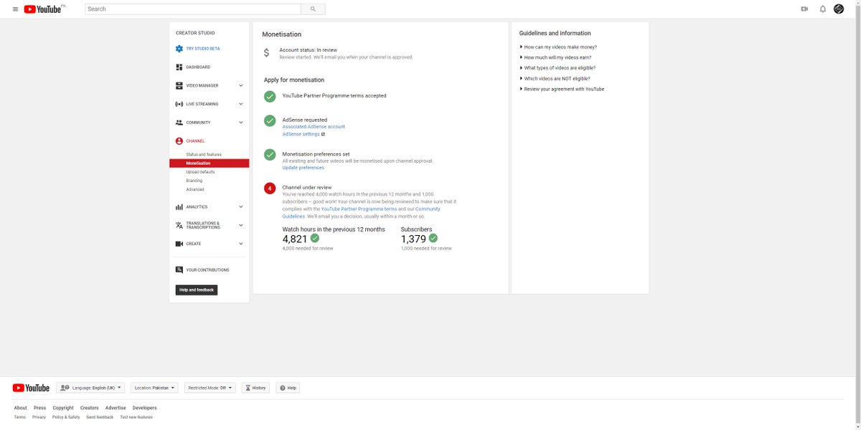Click the History button in footer
The width and height of the screenshot is (861, 430).
pyautogui.click(x=255, y=388)
